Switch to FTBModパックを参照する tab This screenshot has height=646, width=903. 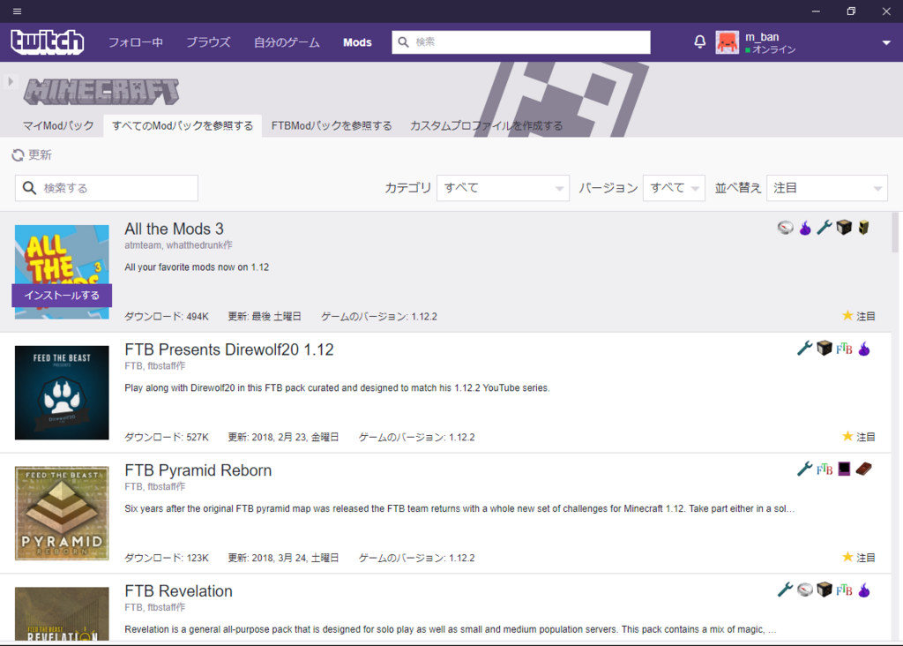[332, 125]
